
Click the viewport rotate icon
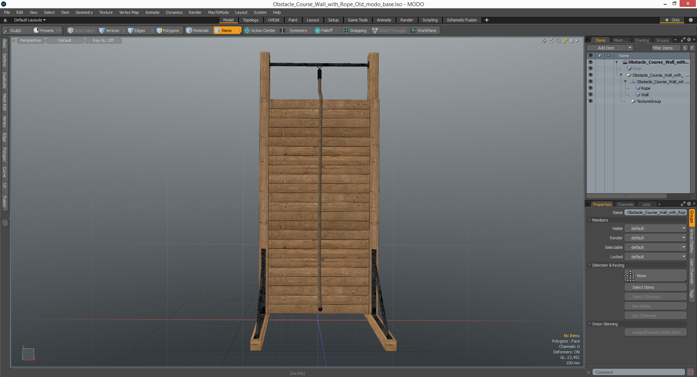click(551, 41)
